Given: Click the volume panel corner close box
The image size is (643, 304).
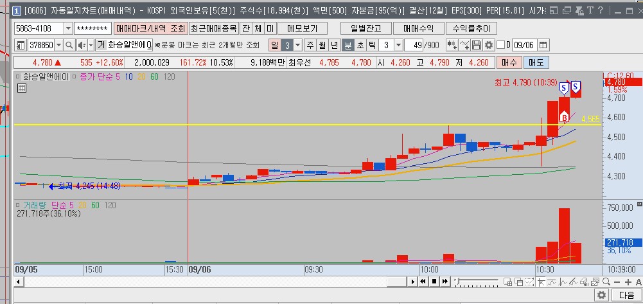Looking at the screenshot, I should (639, 204).
